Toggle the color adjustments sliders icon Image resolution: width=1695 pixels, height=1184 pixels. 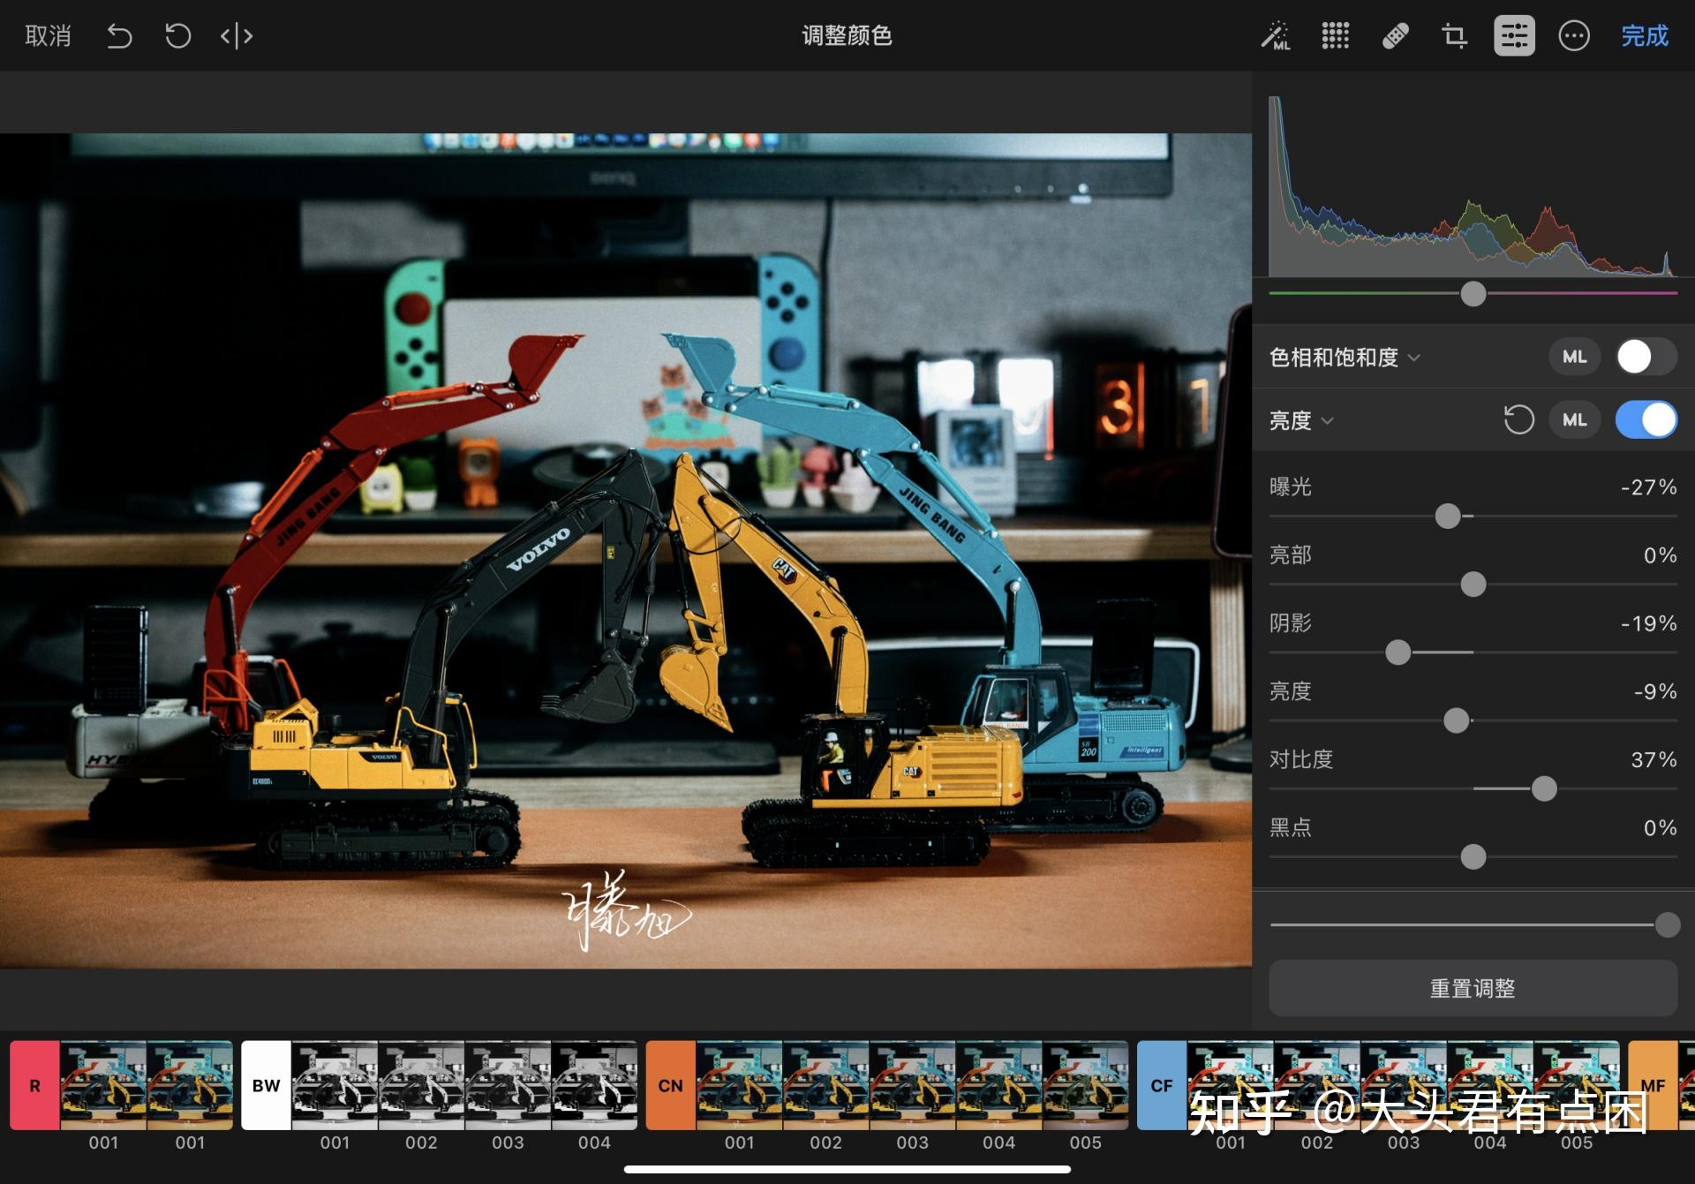[1514, 36]
